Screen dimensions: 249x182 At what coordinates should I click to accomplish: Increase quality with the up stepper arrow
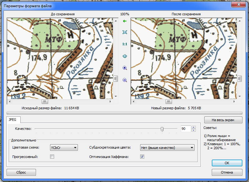193,127
